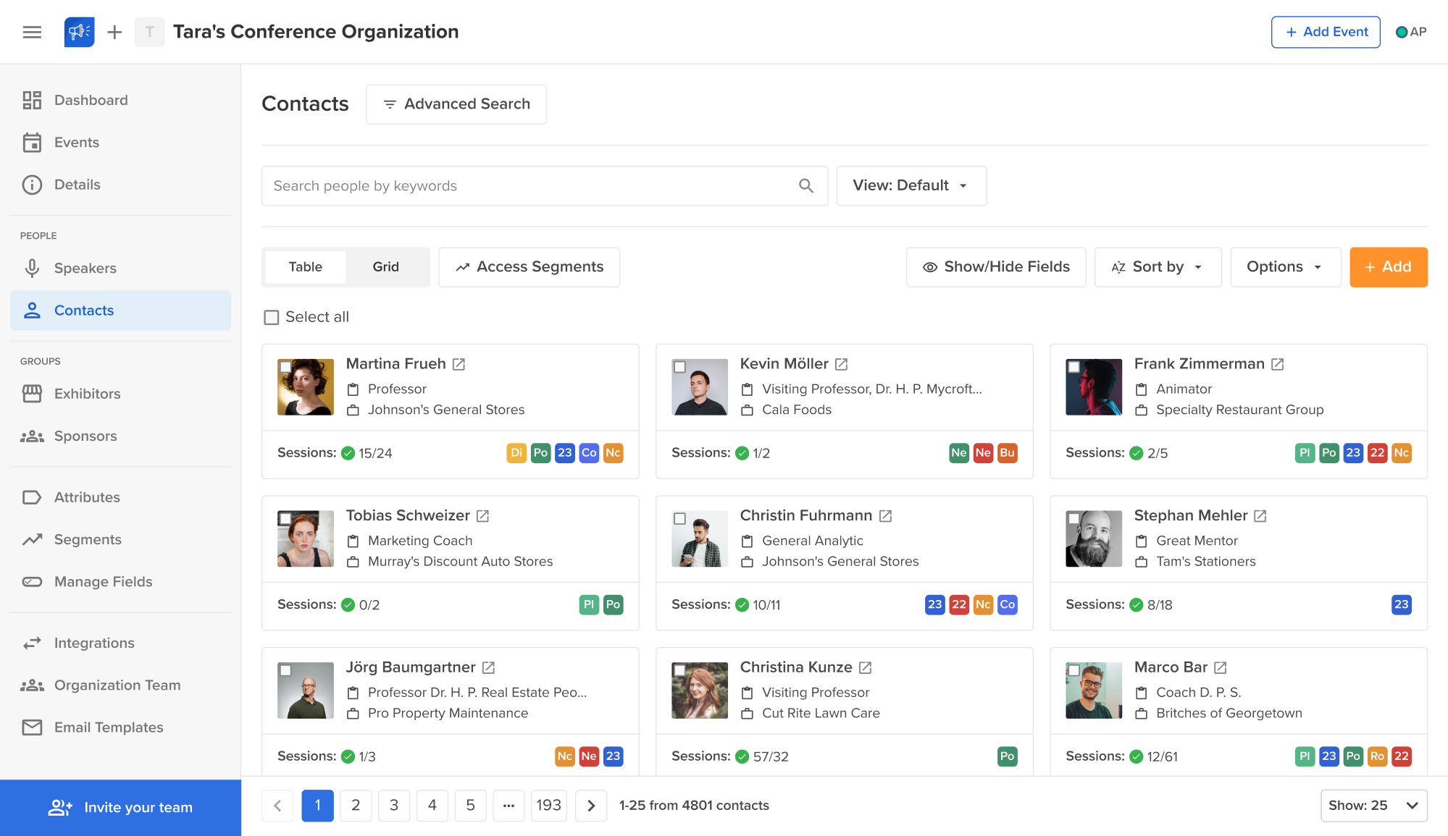Screen dimensions: 1448x836
Task: Navigate to page 193 in pagination
Action: (548, 805)
